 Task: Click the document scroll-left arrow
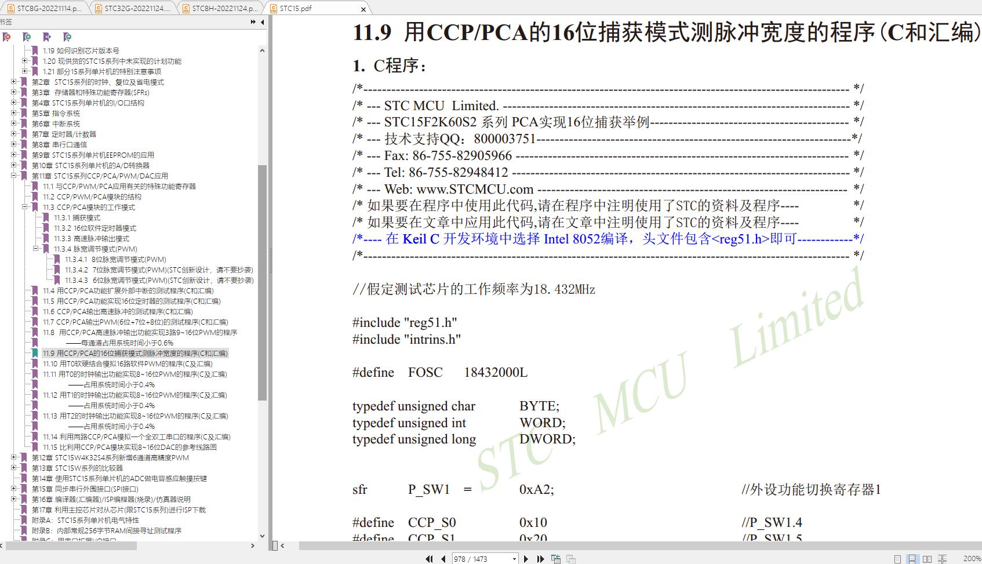282,545
